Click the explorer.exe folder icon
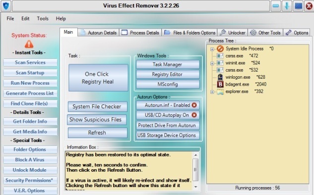Image resolution: width=314 pixels, height=195 pixels. (x=220, y=92)
